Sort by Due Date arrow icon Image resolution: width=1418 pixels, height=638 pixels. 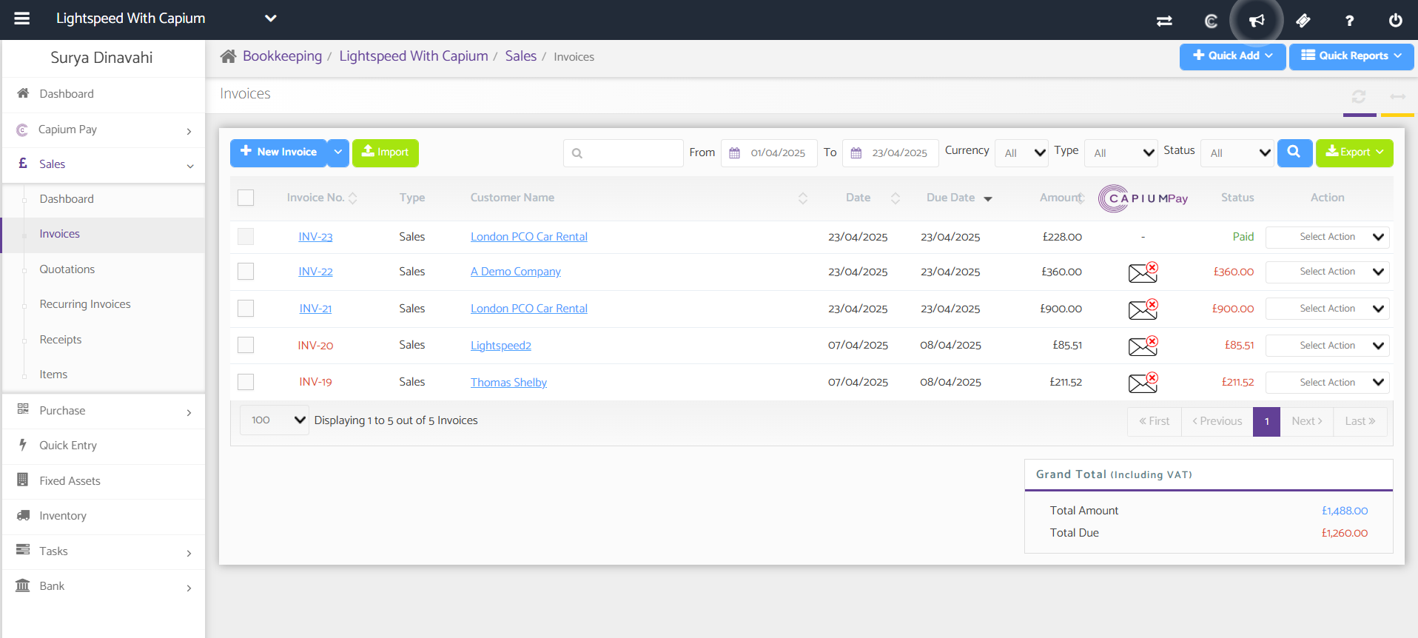988,198
